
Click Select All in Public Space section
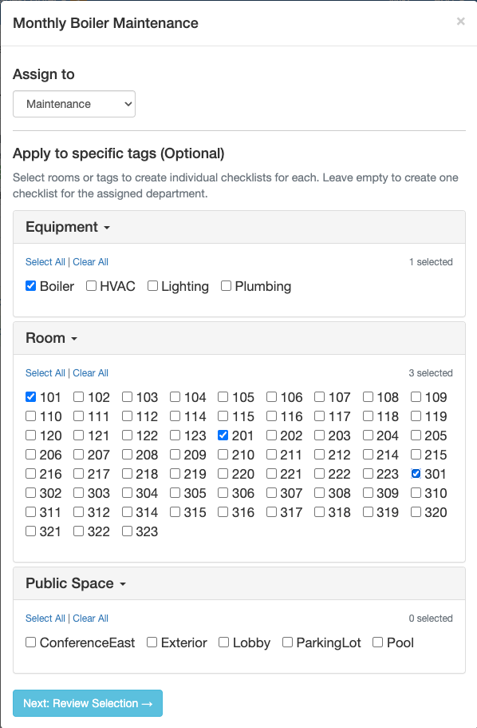coord(45,619)
